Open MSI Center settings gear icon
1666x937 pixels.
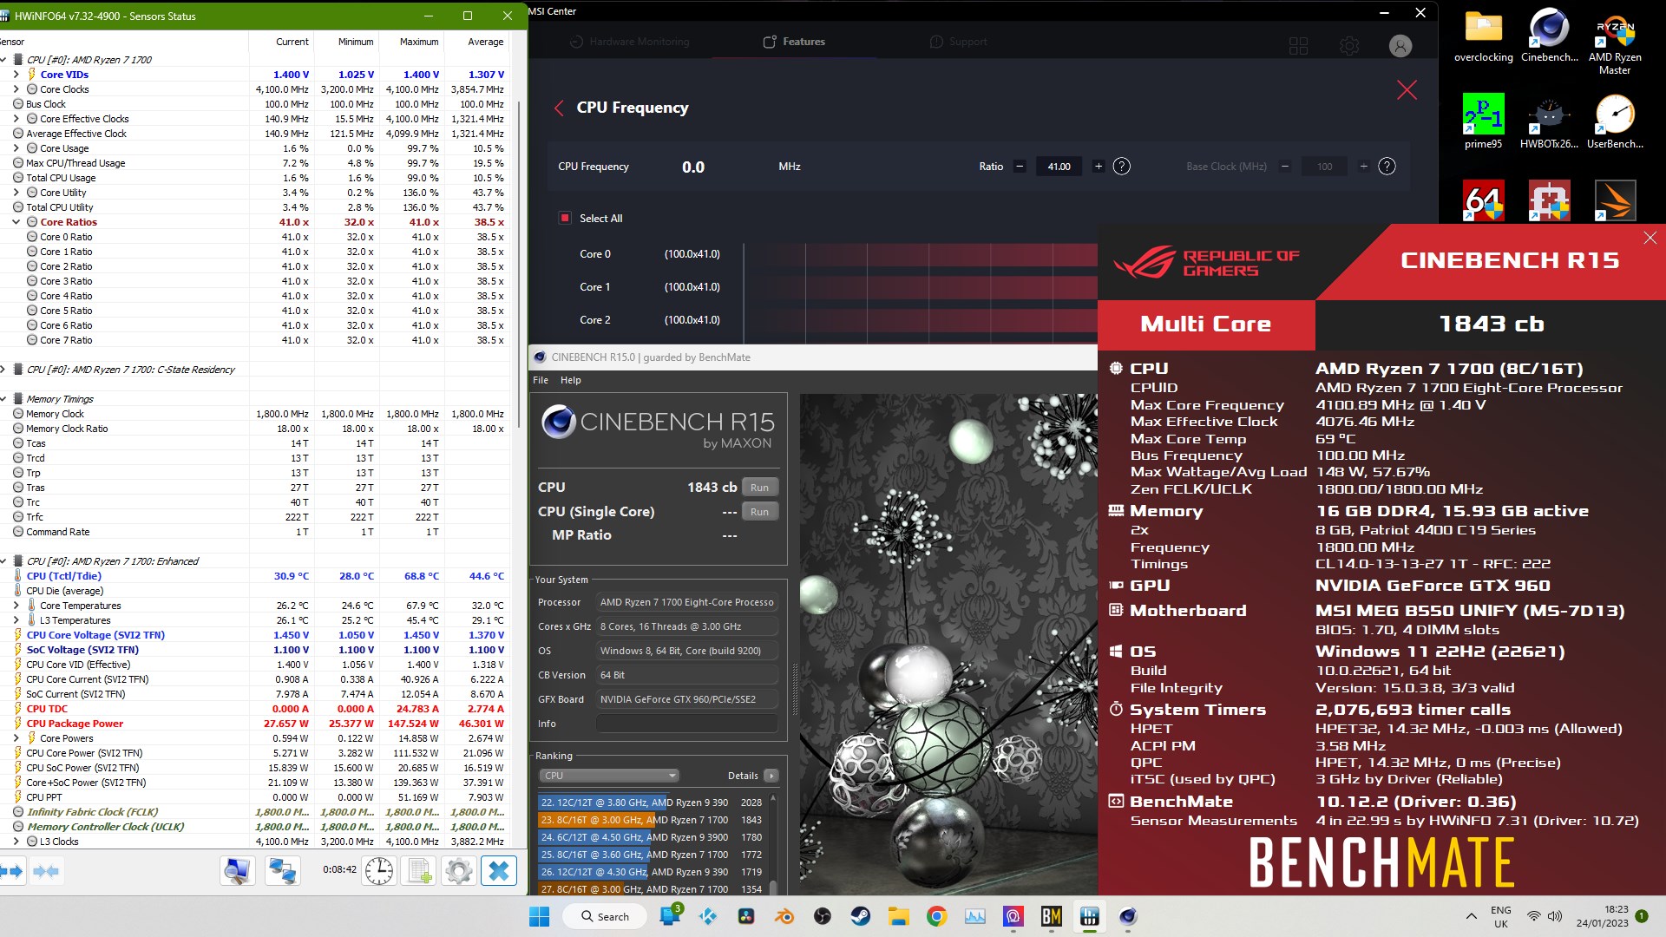[1349, 46]
